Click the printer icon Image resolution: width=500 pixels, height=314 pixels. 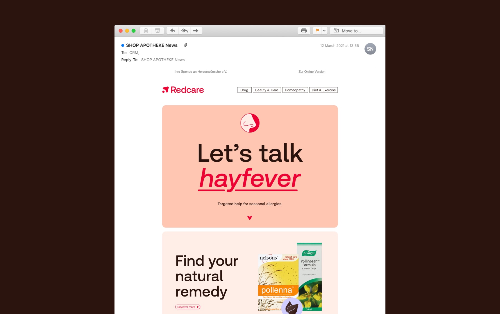tap(304, 31)
